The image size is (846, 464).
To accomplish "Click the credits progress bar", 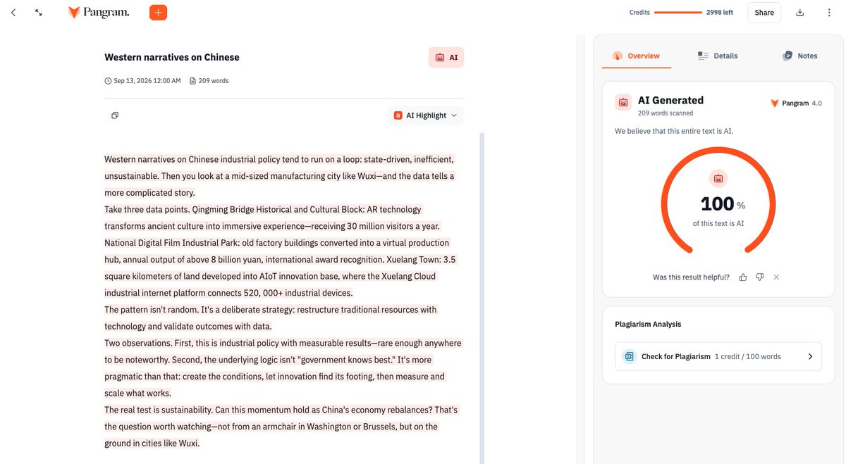I will [678, 13].
